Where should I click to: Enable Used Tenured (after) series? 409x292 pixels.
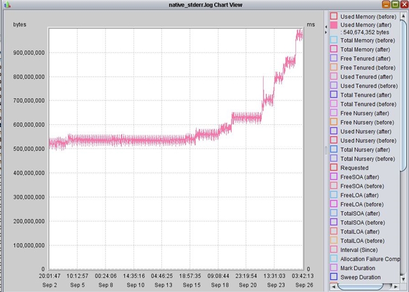[333, 77]
